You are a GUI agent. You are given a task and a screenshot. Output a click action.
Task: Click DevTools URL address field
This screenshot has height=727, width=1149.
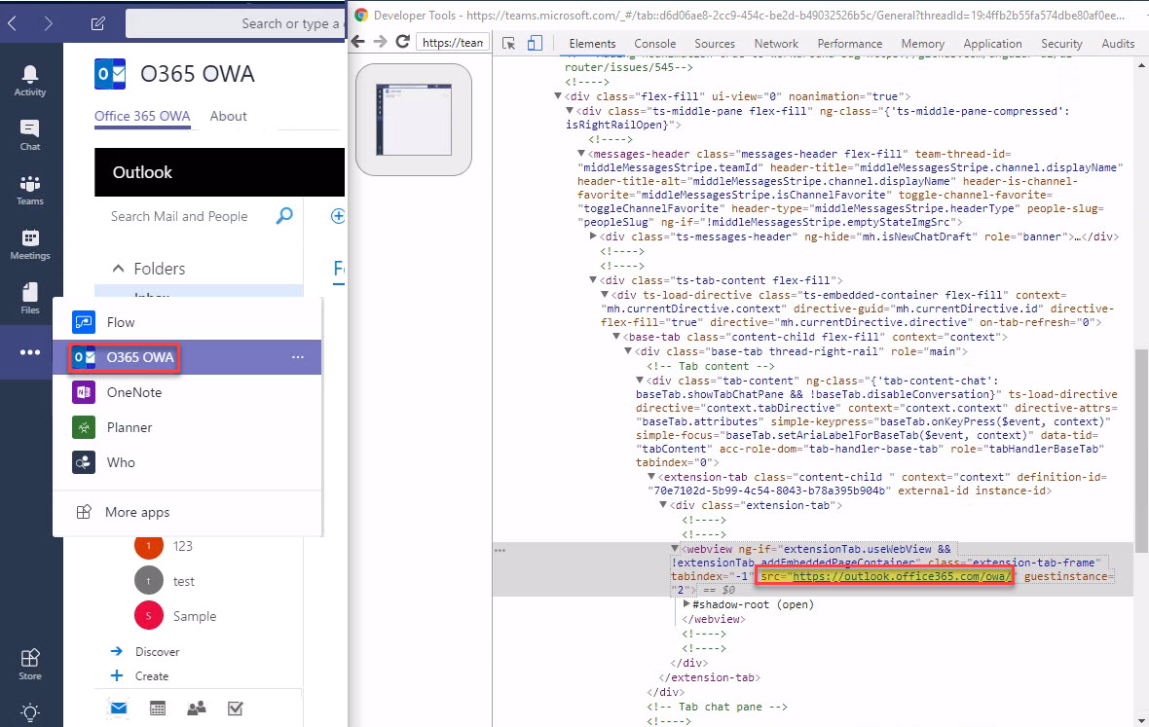(453, 43)
